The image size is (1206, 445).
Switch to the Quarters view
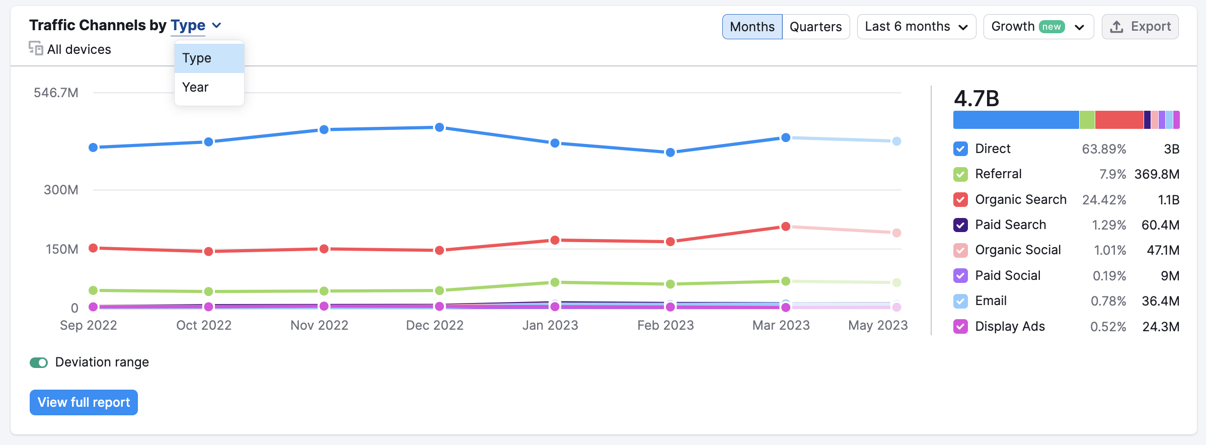(815, 27)
